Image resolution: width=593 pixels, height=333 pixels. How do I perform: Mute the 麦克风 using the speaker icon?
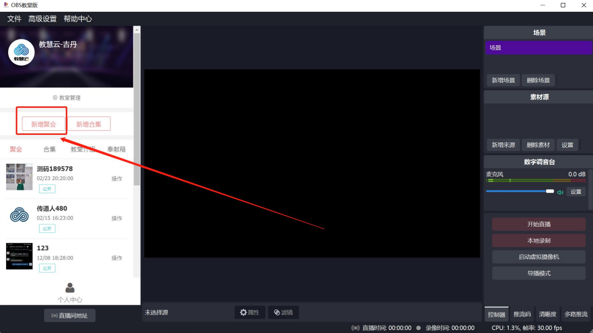560,191
